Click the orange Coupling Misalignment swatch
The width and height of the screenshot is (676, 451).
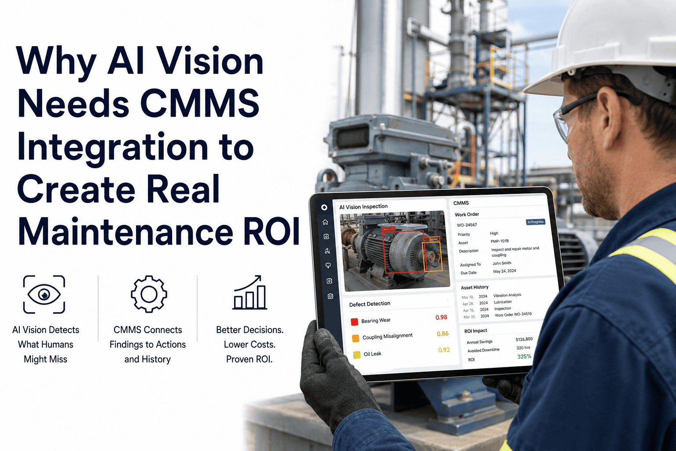pyautogui.click(x=356, y=338)
